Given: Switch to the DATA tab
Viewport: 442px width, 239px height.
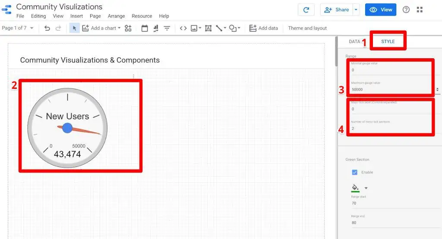Looking at the screenshot, I should (354, 41).
